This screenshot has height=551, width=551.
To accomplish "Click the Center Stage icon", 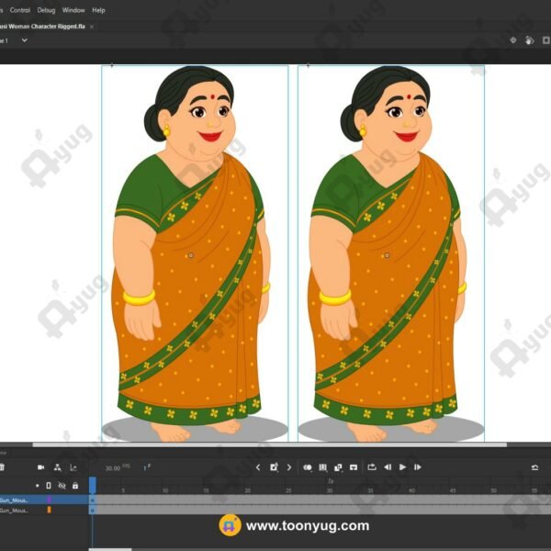I will point(513,40).
